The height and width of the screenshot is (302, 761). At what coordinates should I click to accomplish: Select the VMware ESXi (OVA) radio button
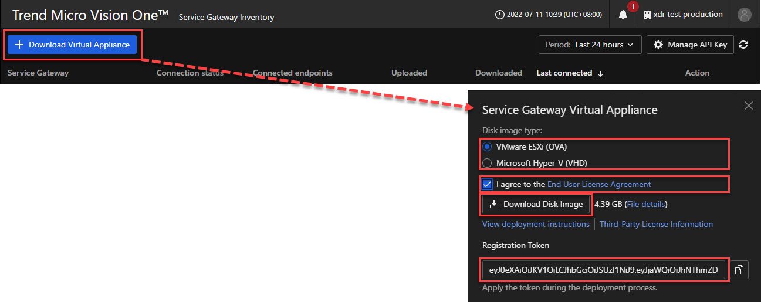pyautogui.click(x=486, y=147)
